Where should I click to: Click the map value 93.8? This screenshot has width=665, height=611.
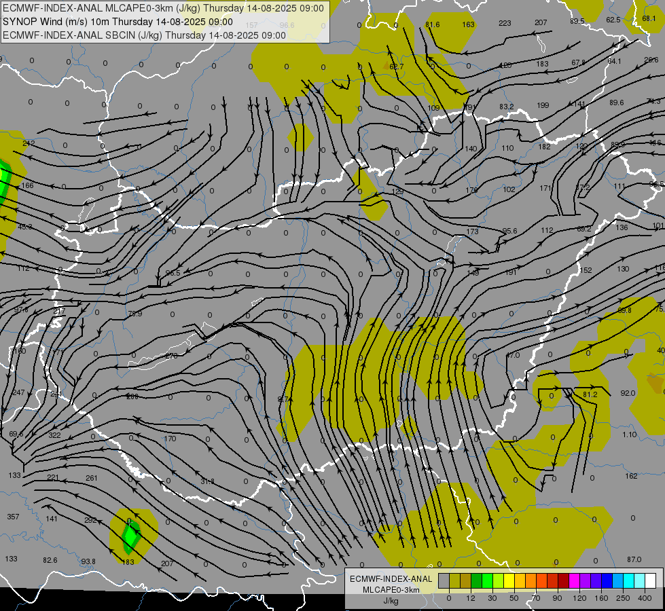coord(88,561)
